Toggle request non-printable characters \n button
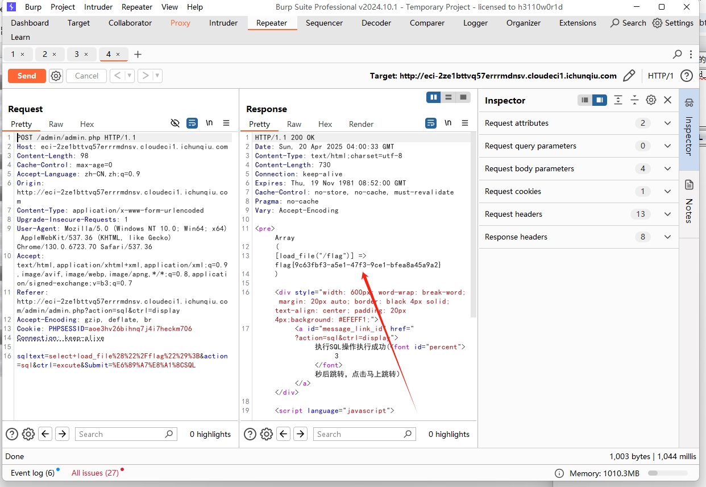 tap(209, 123)
